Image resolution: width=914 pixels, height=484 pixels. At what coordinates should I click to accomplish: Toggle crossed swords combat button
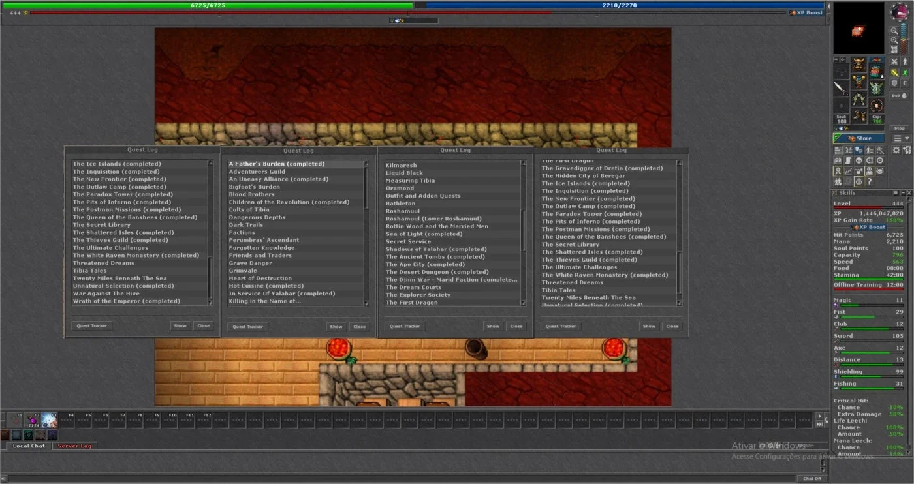point(894,62)
